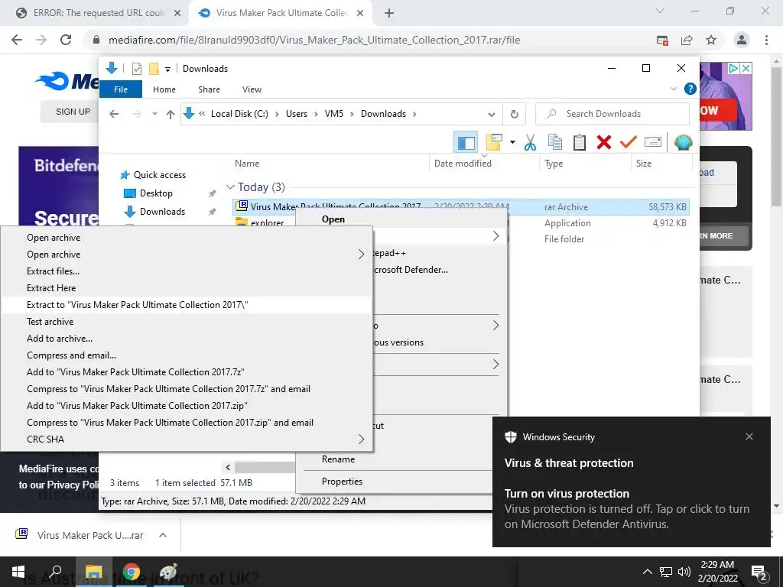Viewport: 783px width, 587px height.
Task: Sort by the Size column header
Action: point(643,164)
